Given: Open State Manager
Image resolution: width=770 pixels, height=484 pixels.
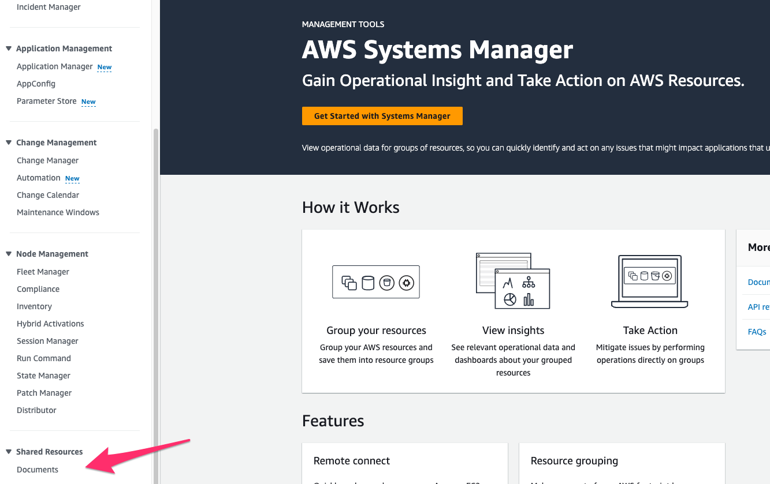Looking at the screenshot, I should tap(43, 376).
